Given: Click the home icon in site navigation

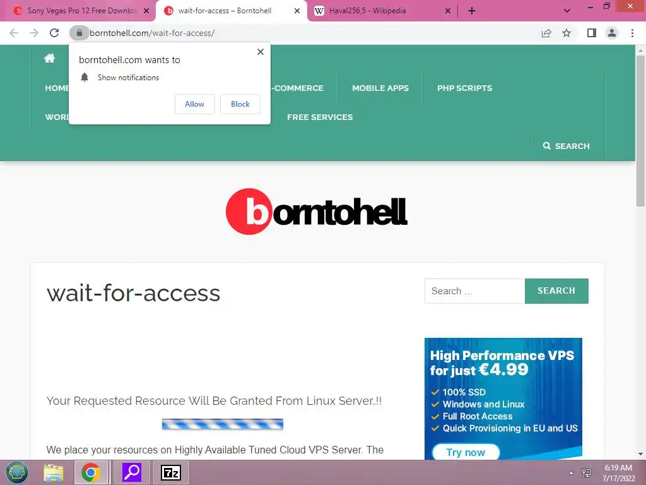Looking at the screenshot, I should (x=49, y=58).
